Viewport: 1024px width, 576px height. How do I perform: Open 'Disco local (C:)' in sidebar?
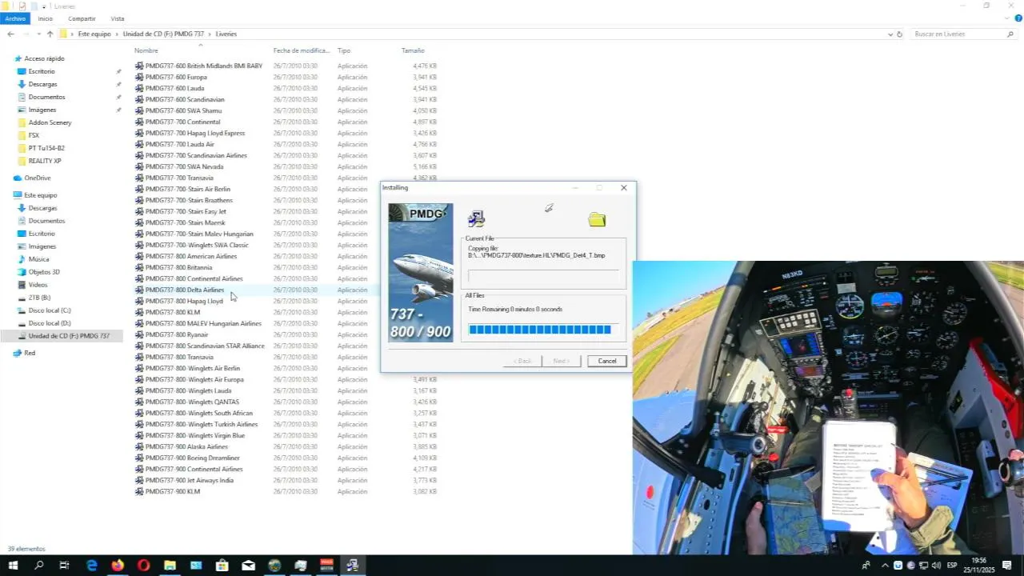coord(50,310)
